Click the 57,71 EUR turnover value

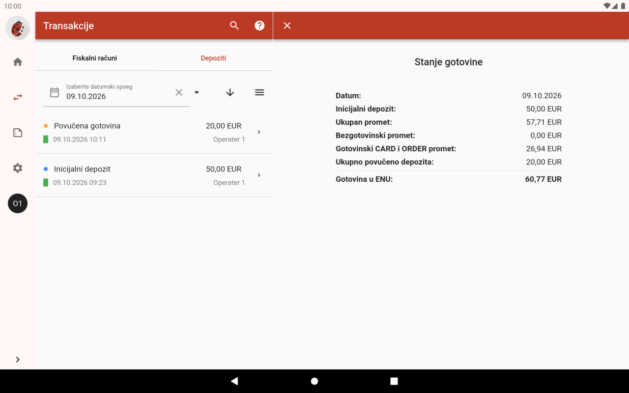(544, 122)
